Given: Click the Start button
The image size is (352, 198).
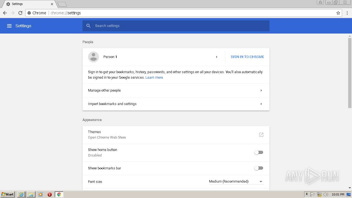Looking at the screenshot, I should point(7,194).
